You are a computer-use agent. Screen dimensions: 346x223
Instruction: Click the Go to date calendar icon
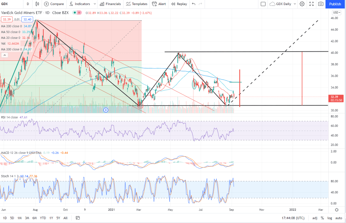coord(77,218)
